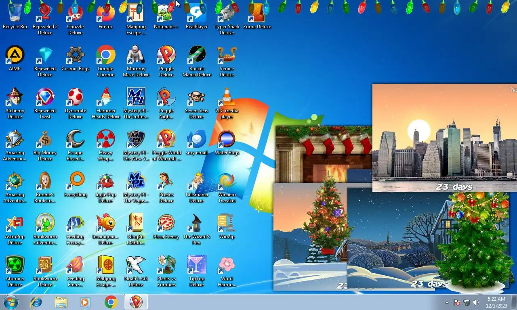Select the Pizza Frenzy shortcut
The height and width of the screenshot is (310, 517).
click(x=166, y=226)
